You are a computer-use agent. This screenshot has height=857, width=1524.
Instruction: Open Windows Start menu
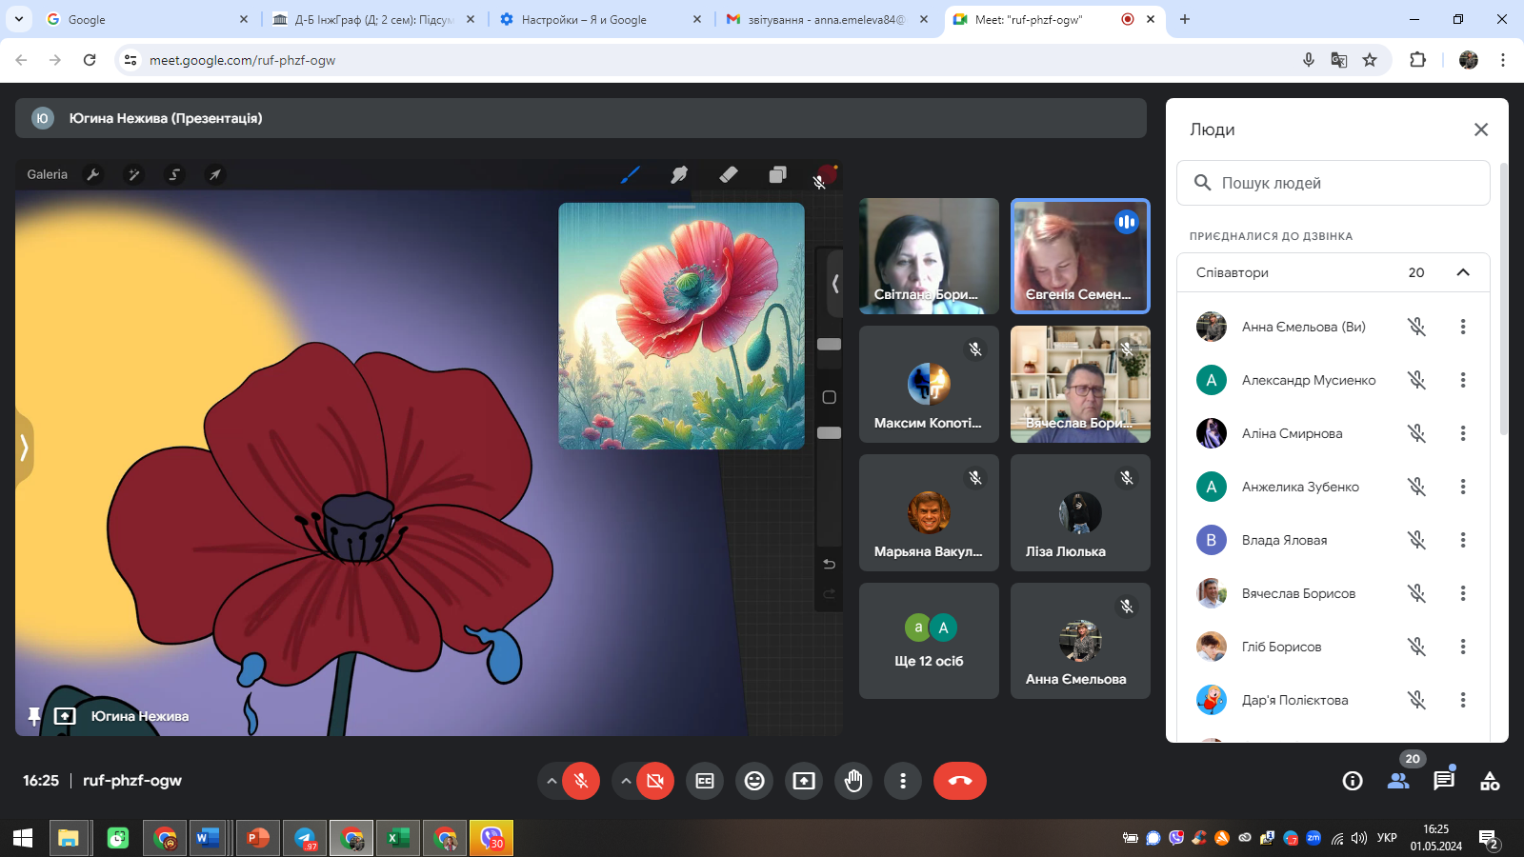(x=23, y=838)
